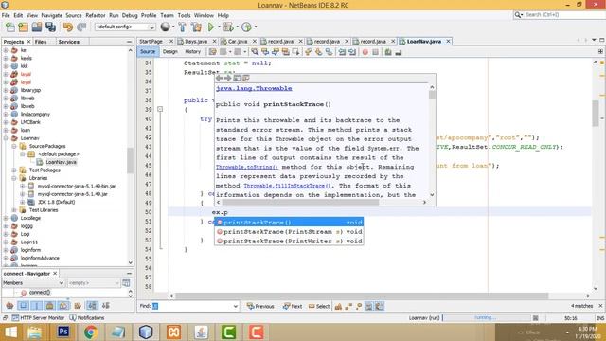Click the Search (Ctrl+I) box
This screenshot has height=341, width=606.
coord(560,15)
